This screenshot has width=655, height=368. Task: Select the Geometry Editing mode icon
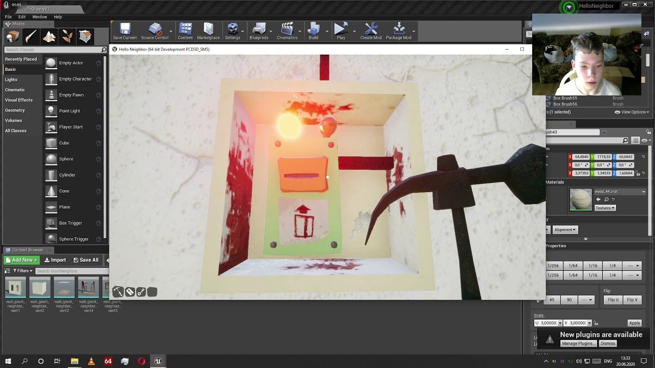point(85,36)
